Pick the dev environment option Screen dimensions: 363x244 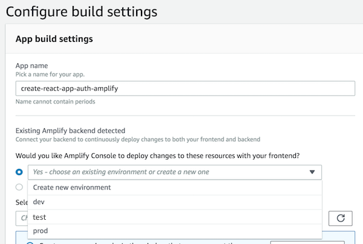coord(39,202)
